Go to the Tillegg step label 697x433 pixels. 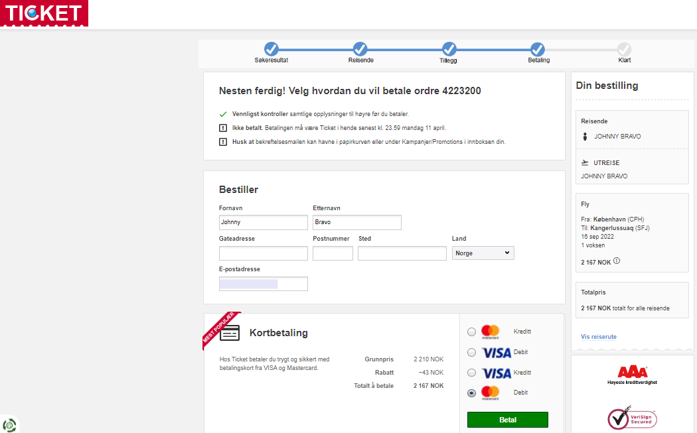click(448, 60)
